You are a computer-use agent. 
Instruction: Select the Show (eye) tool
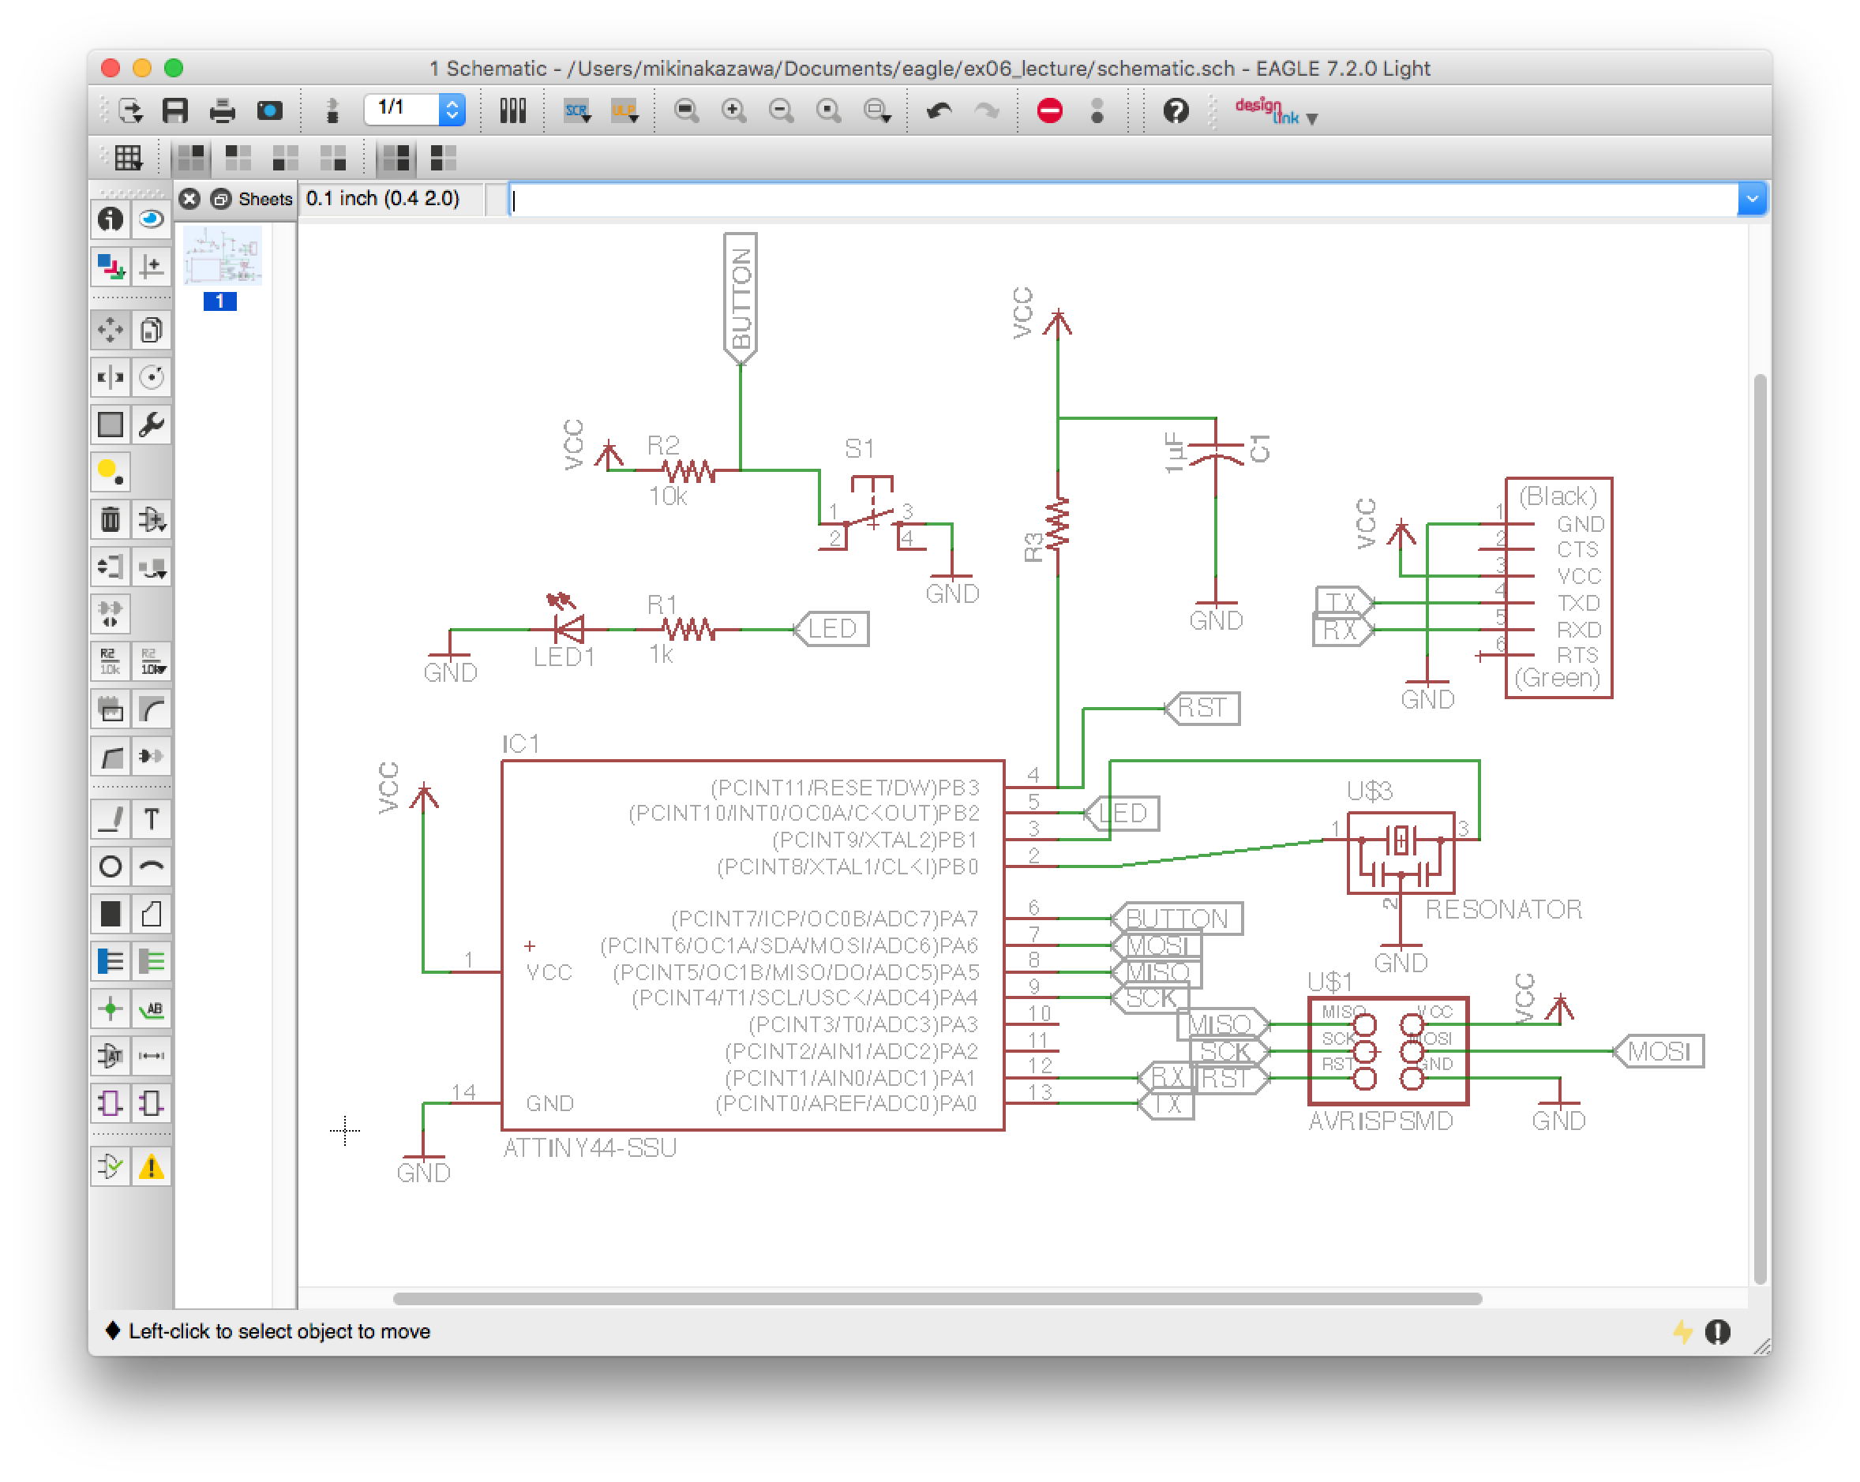(x=152, y=219)
